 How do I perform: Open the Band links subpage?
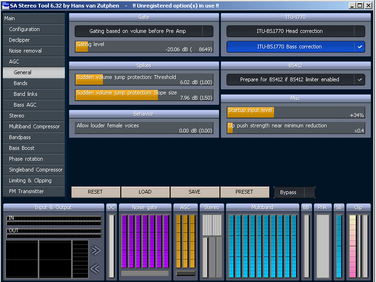[x=34, y=94]
